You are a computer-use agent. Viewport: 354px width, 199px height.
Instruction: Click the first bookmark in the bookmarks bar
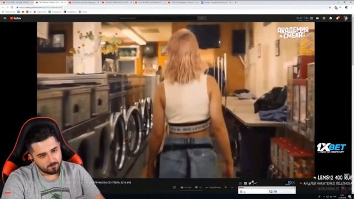point(8,12)
